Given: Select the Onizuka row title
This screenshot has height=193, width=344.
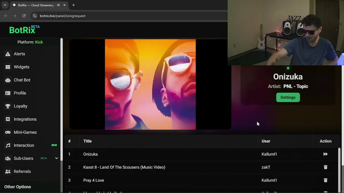Looking at the screenshot, I should [90, 154].
